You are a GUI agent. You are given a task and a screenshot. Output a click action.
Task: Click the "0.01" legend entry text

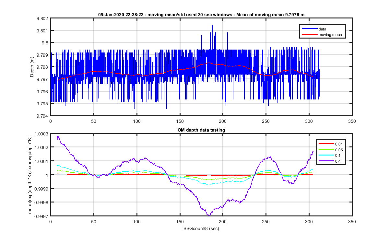(339, 144)
